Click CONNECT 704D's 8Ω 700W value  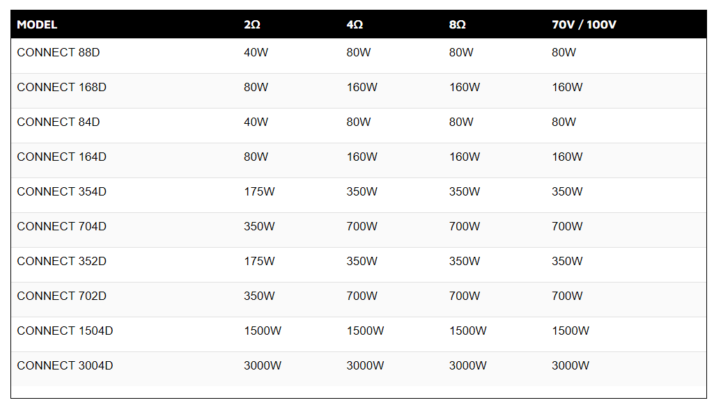[x=465, y=227]
